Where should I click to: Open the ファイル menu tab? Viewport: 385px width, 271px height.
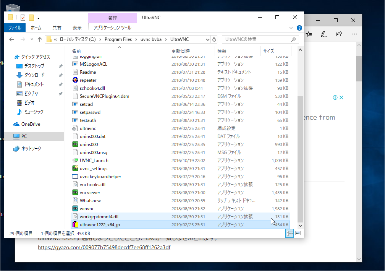[15, 28]
